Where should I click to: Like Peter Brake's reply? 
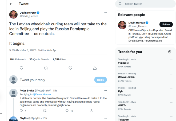tap(68, 111)
